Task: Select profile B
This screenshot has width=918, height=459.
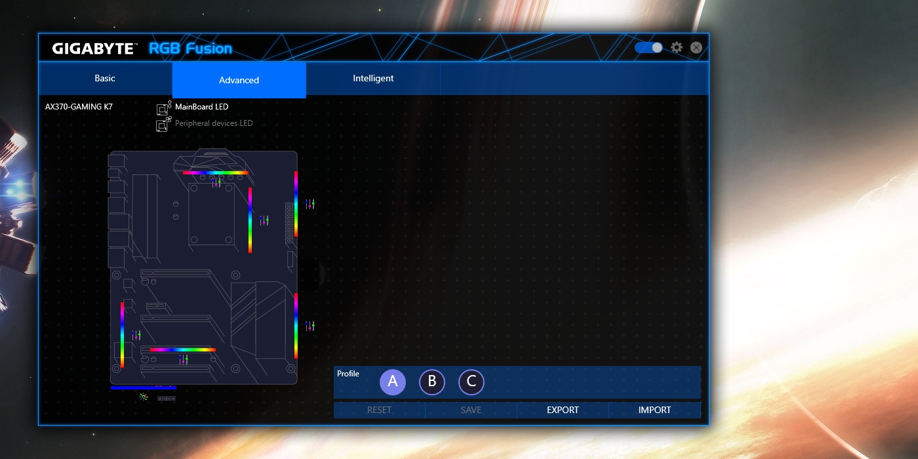Action: 432,382
